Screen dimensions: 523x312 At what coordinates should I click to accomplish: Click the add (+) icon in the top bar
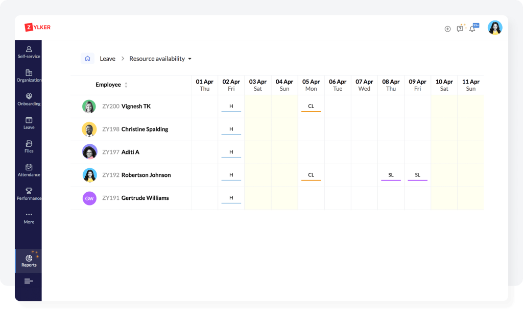click(x=448, y=28)
